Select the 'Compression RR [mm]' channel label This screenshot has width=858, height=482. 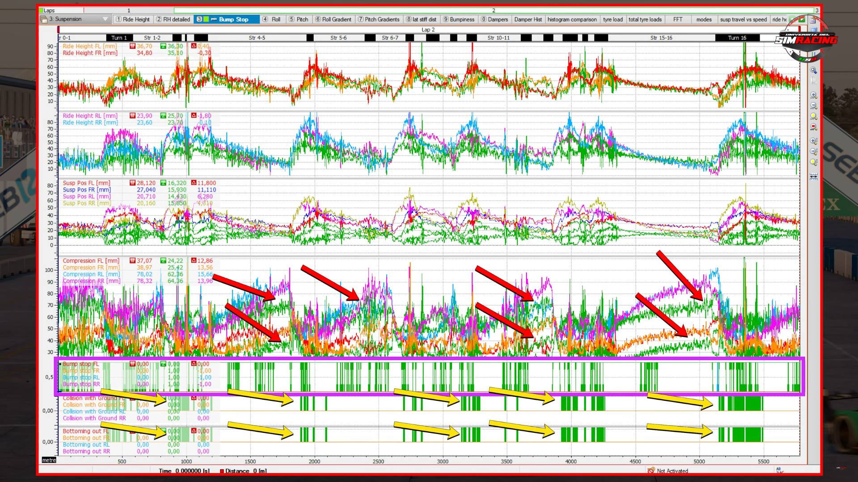coord(91,281)
